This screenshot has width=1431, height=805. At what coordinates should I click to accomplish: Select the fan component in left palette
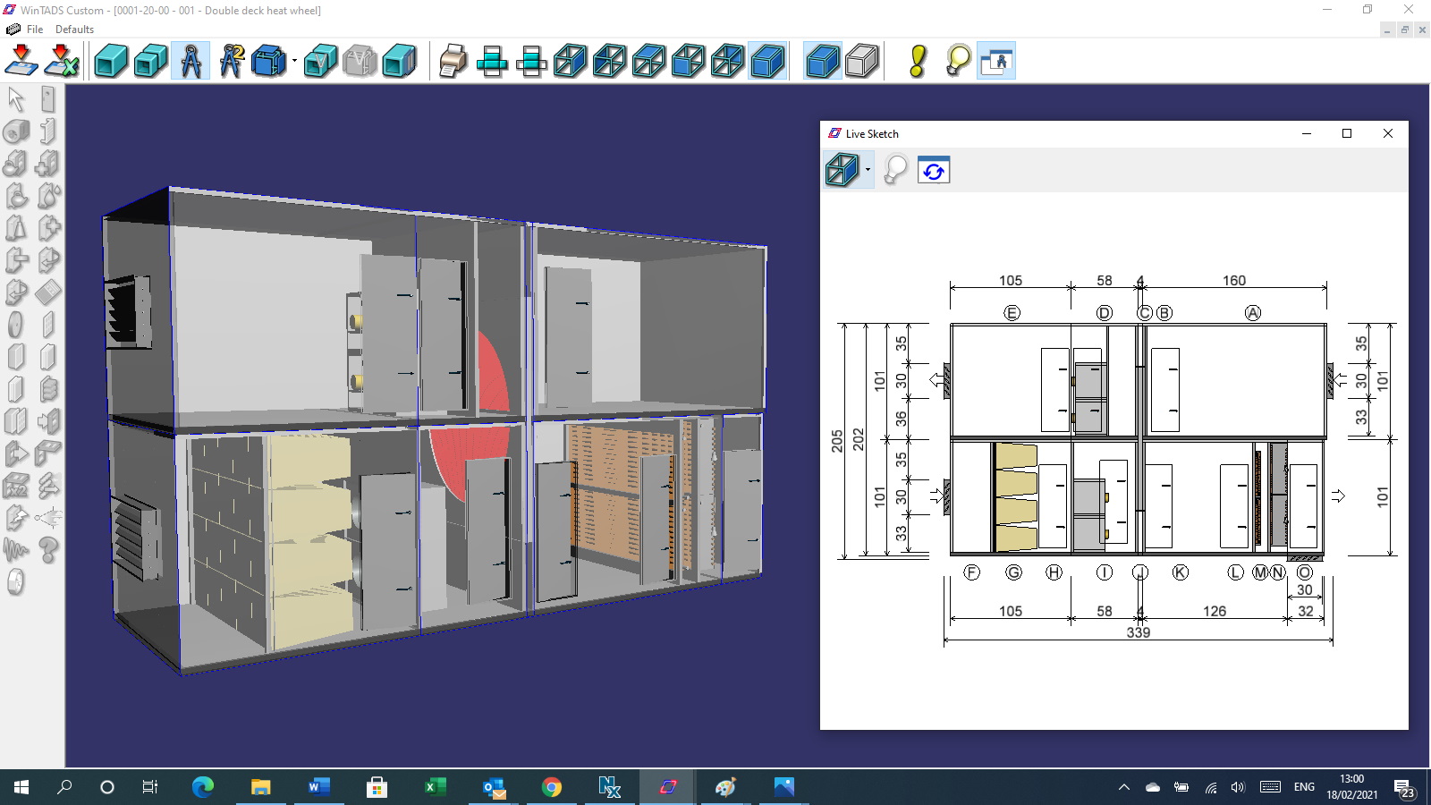16,131
